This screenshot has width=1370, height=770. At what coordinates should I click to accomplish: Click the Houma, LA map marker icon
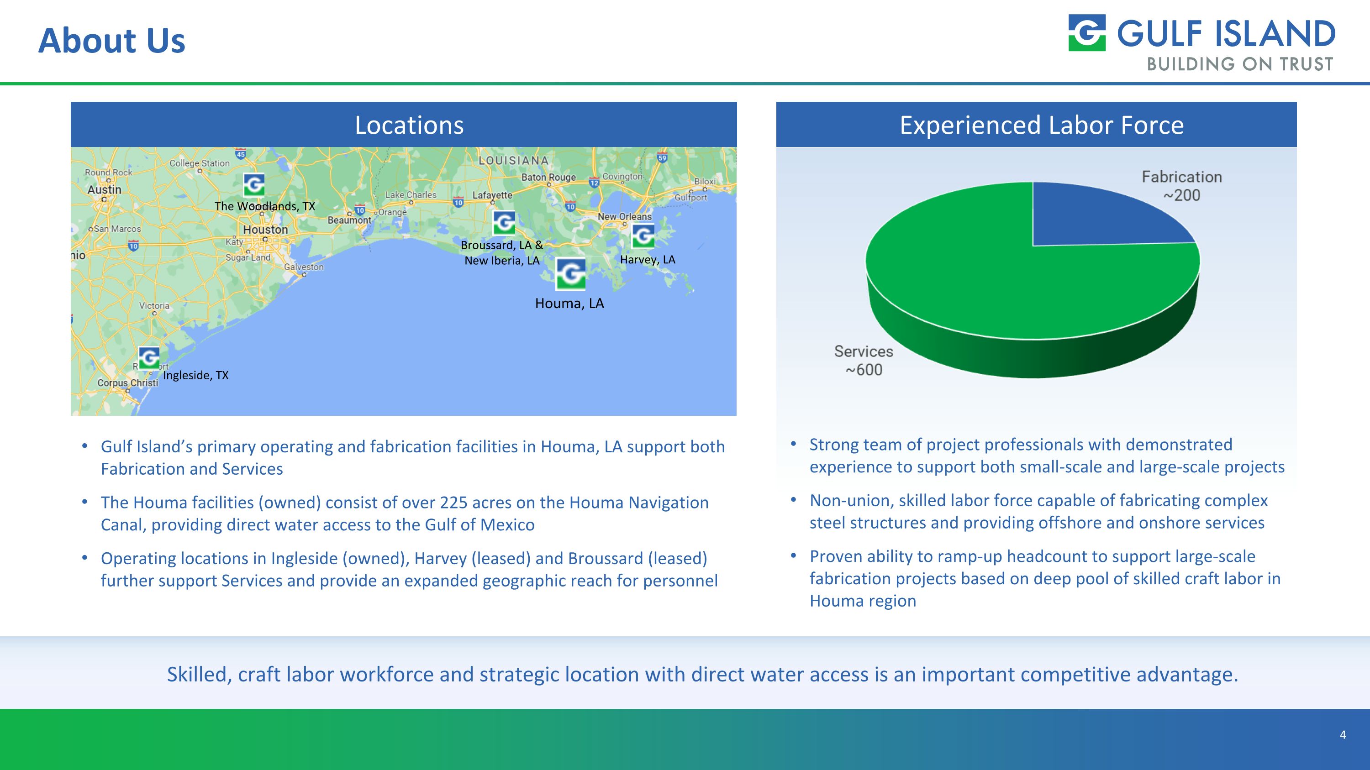coord(570,274)
